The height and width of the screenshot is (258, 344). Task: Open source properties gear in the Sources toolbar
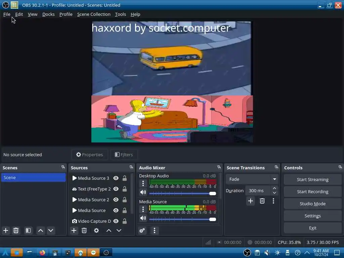[x=96, y=230]
